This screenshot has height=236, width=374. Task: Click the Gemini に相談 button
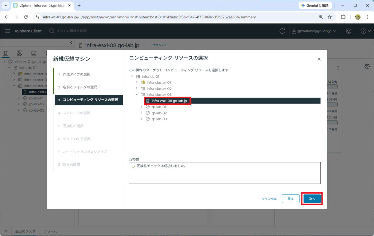(x=315, y=6)
